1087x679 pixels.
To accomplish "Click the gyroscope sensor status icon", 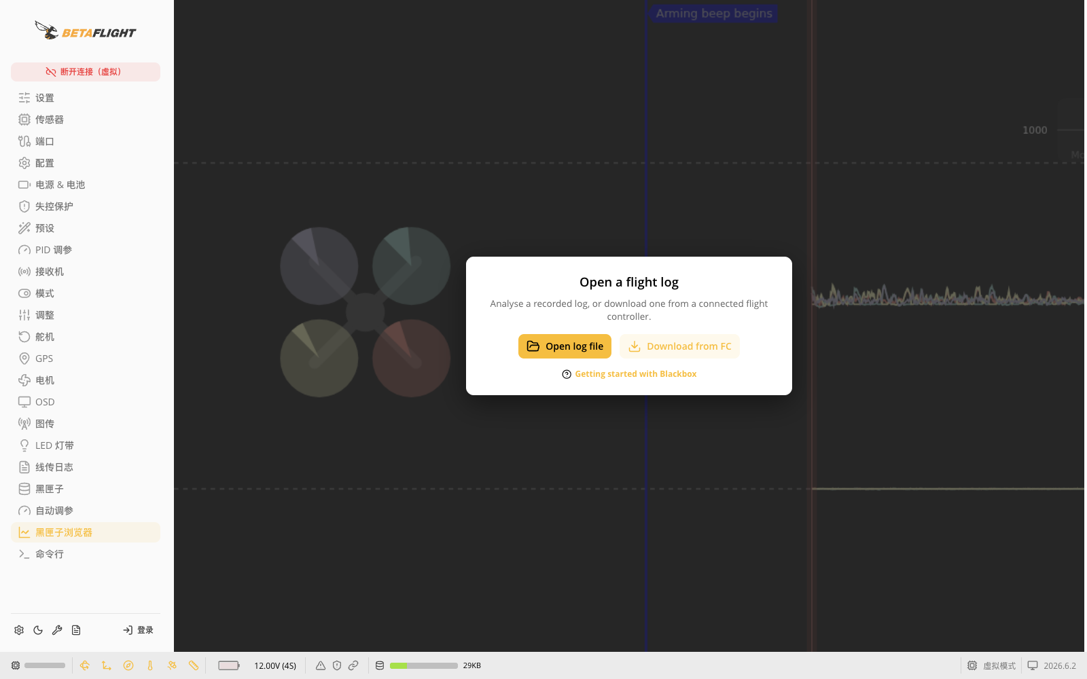I will tap(85, 665).
